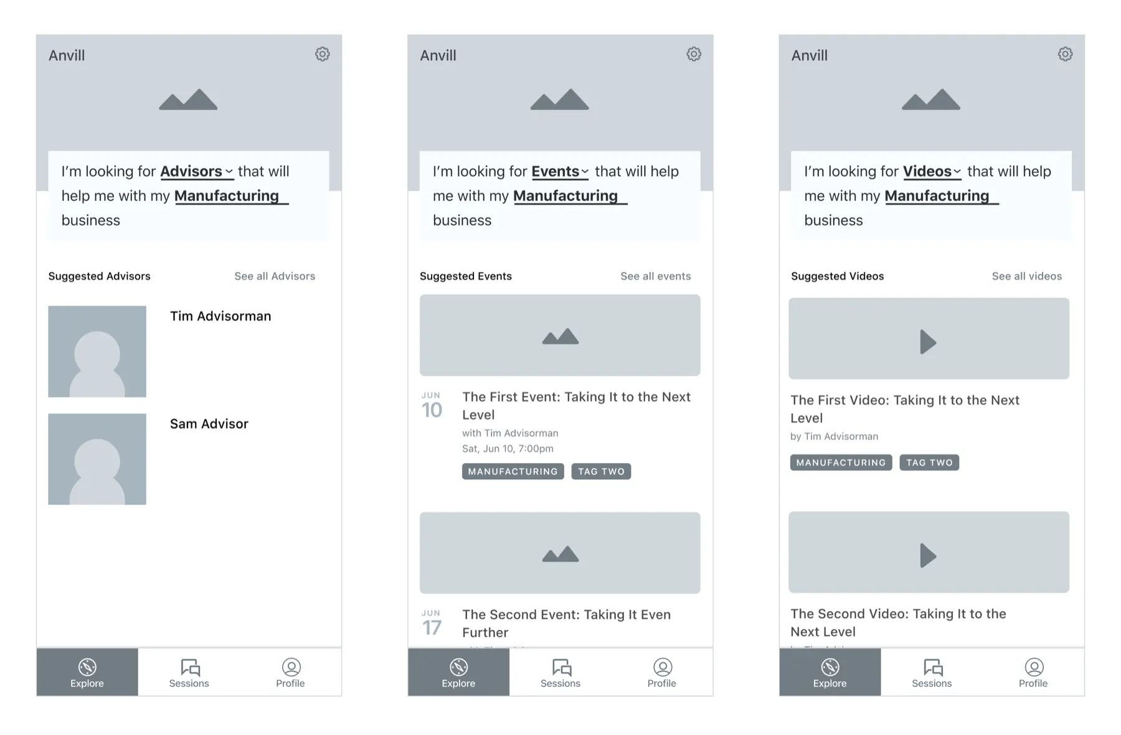
Task: Tap Explore compass icon on Videos screen
Action: point(830,667)
